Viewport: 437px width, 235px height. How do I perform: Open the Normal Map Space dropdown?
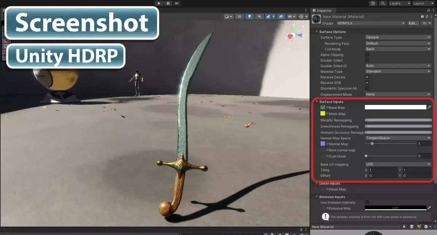[398, 138]
